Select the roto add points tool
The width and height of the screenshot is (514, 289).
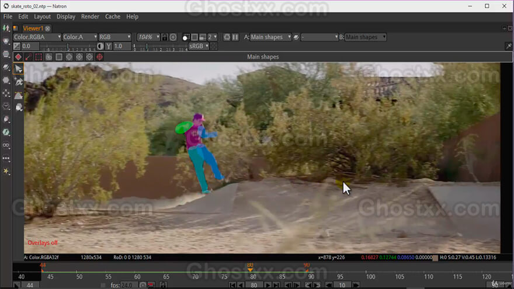[18, 82]
